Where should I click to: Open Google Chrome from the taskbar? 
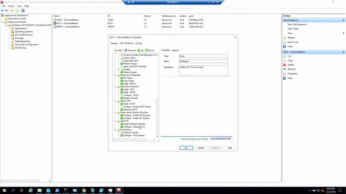point(84,190)
